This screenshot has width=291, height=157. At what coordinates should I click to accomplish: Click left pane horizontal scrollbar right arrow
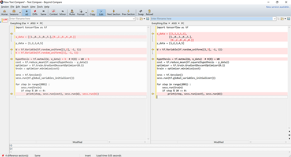(x=145, y=142)
